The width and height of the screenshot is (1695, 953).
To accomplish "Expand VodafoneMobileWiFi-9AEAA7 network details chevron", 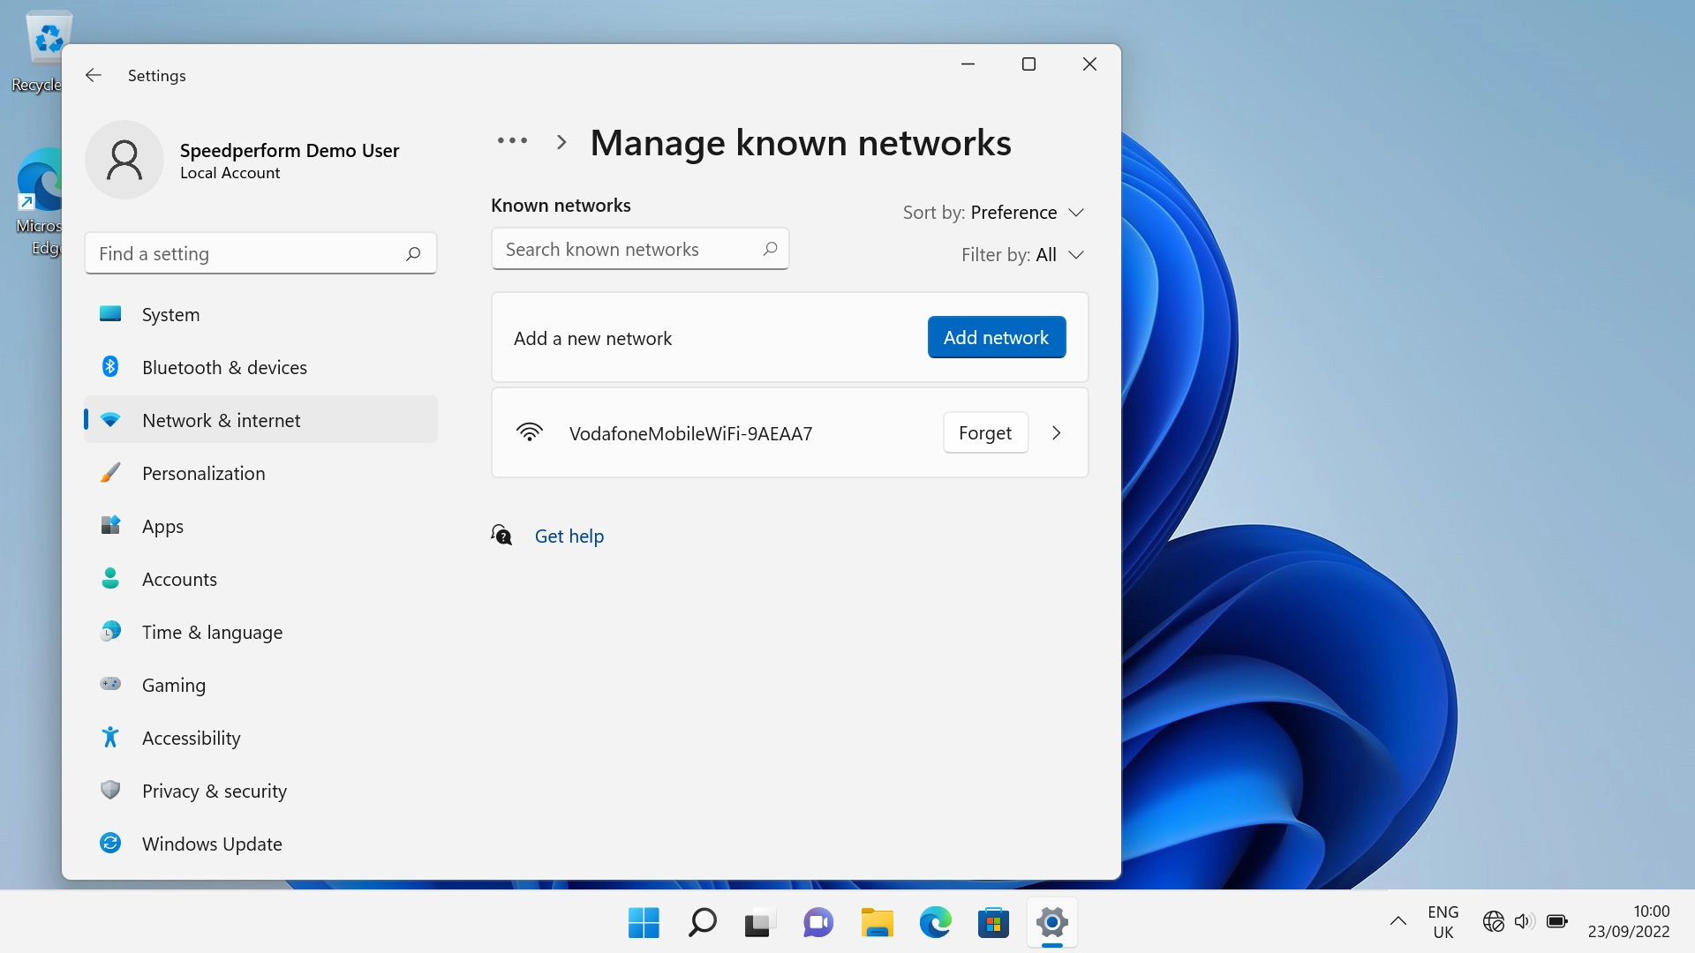I will point(1056,433).
